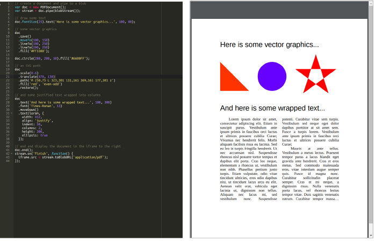Click the "align: 'justify'," option line
The height and width of the screenshot is (241, 376).
(x=38, y=120)
